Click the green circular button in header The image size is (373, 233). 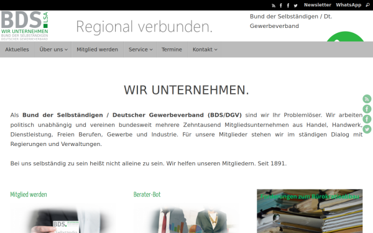[345, 37]
